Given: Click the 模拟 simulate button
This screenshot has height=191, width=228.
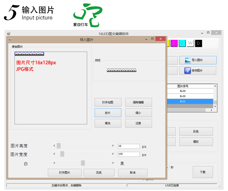Looking at the screenshot, I should pos(196,142).
